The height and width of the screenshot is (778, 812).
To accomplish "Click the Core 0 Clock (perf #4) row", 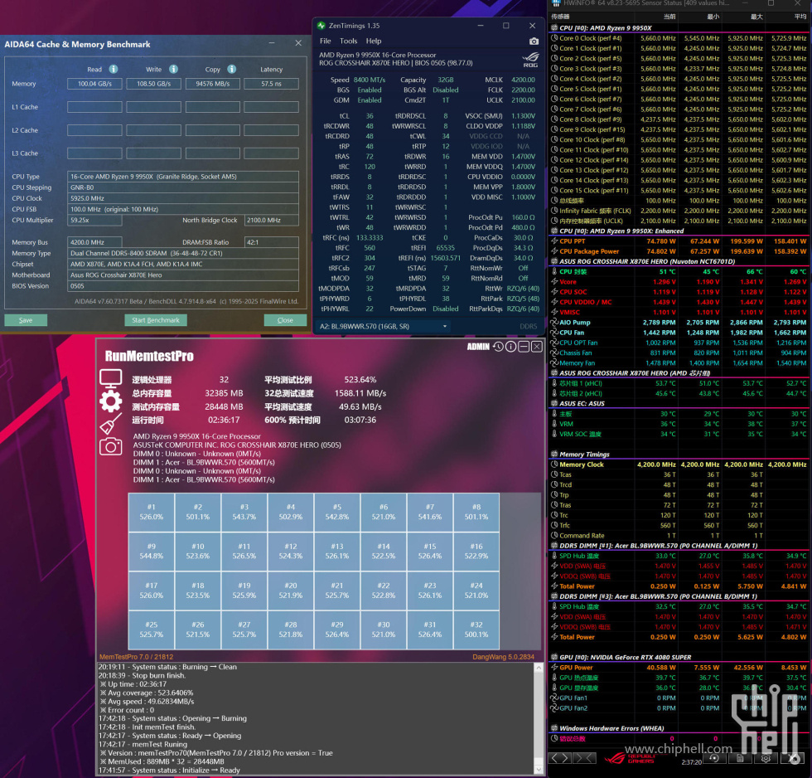I will (x=679, y=38).
